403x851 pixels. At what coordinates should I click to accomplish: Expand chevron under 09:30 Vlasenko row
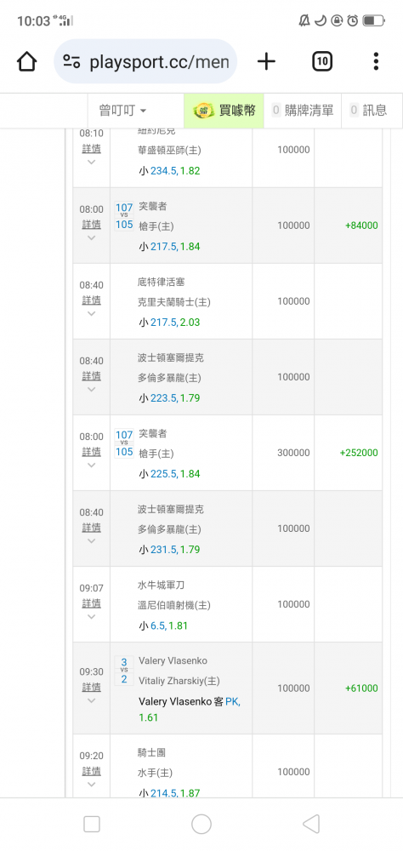tap(91, 700)
